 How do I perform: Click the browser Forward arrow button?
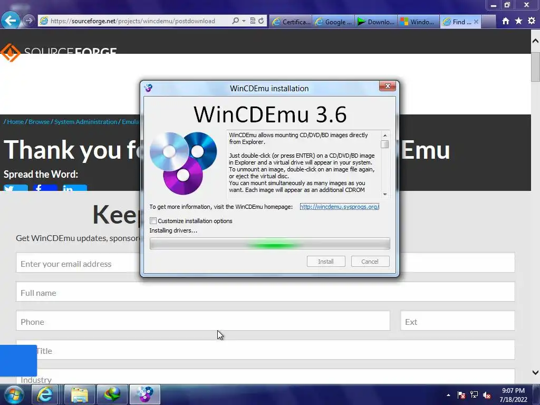29,21
